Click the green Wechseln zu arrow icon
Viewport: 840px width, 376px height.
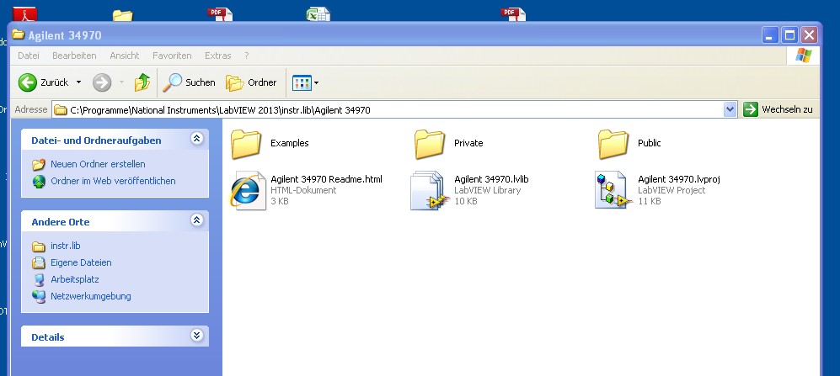pyautogui.click(x=751, y=109)
